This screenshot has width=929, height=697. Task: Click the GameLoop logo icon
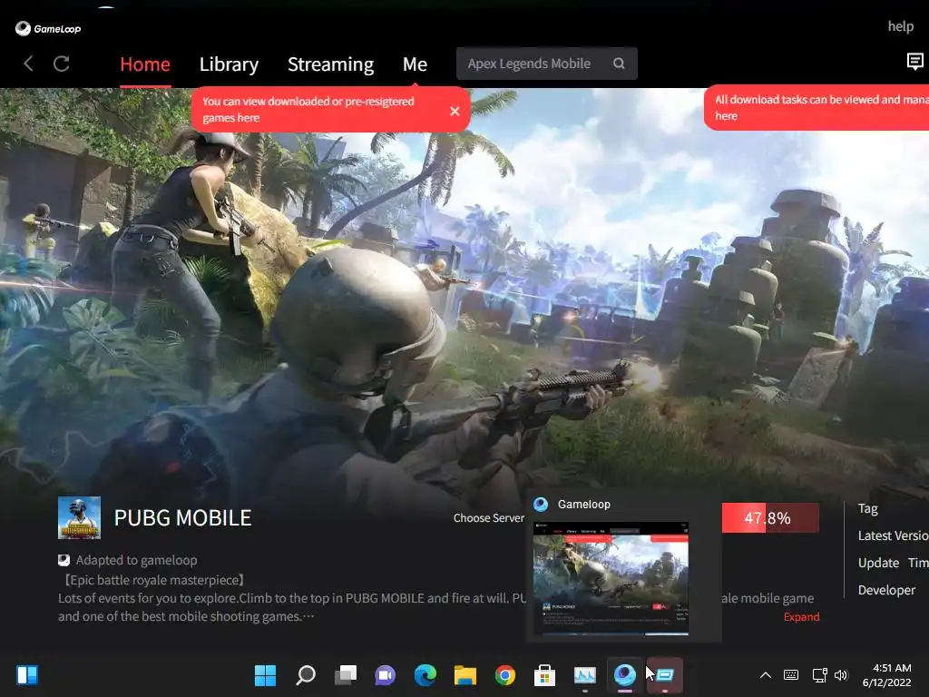[x=23, y=28]
